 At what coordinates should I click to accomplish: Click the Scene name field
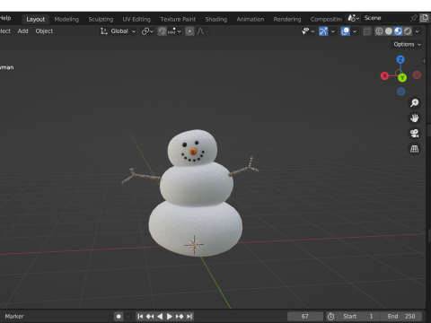click(x=384, y=18)
